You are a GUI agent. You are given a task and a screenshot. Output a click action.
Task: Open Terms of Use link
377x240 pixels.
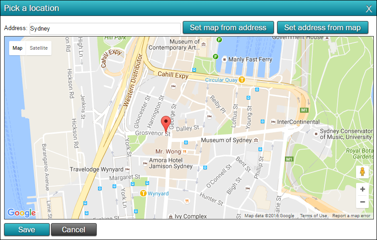coord(313,216)
